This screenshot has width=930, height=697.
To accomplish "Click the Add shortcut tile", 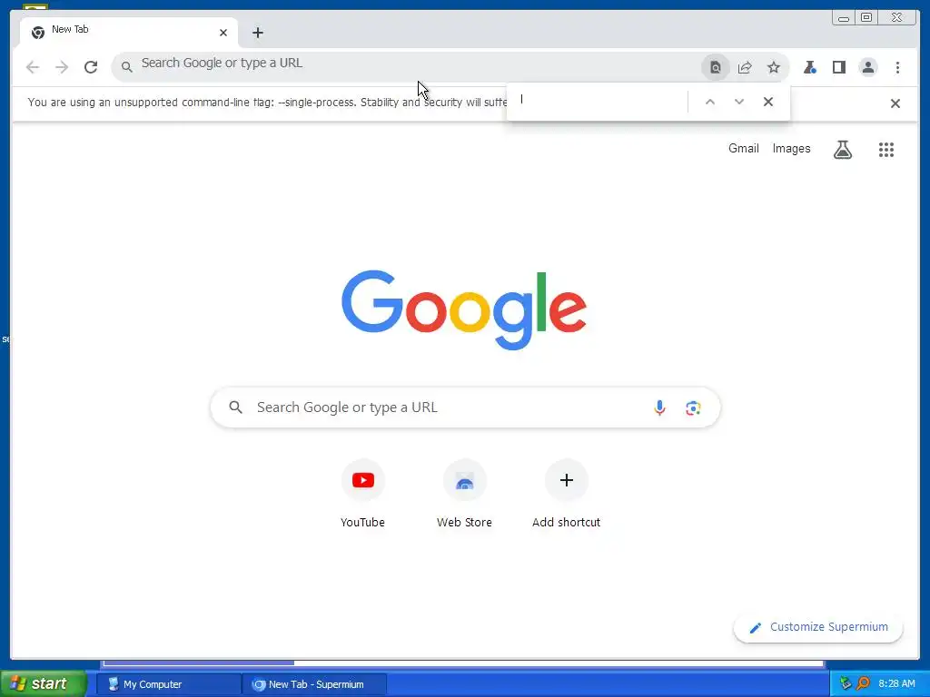I will 566,494.
